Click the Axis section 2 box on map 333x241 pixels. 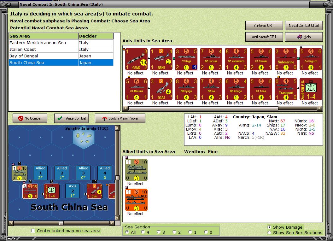[x=73, y=191]
